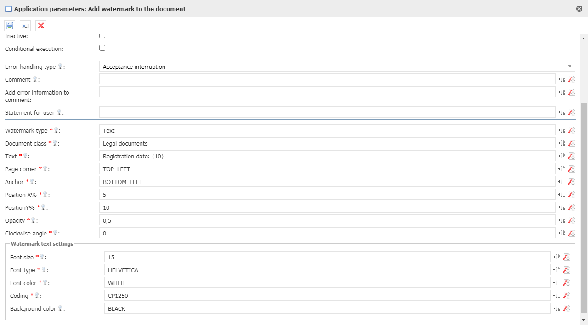
Task: Open insert-variable icon for Page corner row
Action: click(562, 169)
